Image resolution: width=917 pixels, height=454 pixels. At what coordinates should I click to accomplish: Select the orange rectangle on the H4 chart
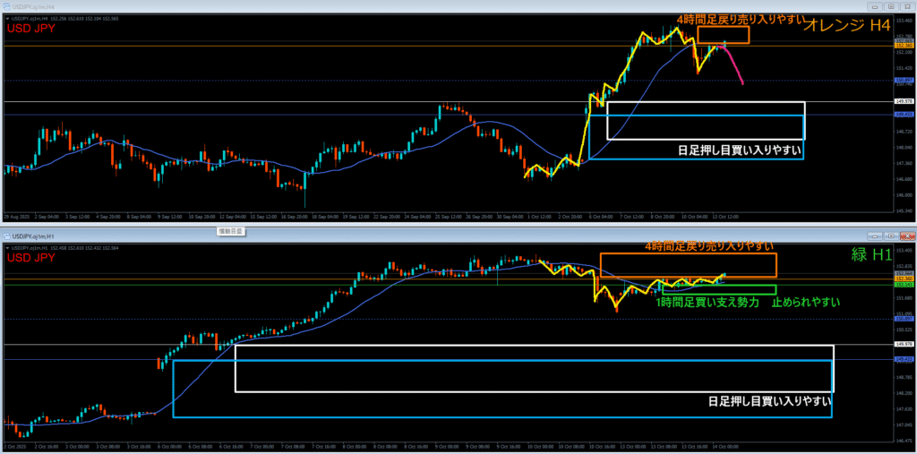(x=723, y=28)
